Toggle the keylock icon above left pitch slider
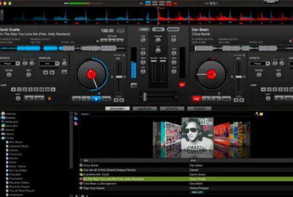Image resolution: width=293 pixels, height=197 pixels. [x=124, y=55]
